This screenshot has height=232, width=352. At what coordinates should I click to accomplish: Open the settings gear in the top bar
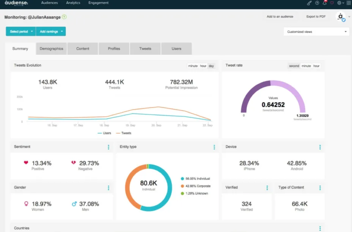[339, 3]
